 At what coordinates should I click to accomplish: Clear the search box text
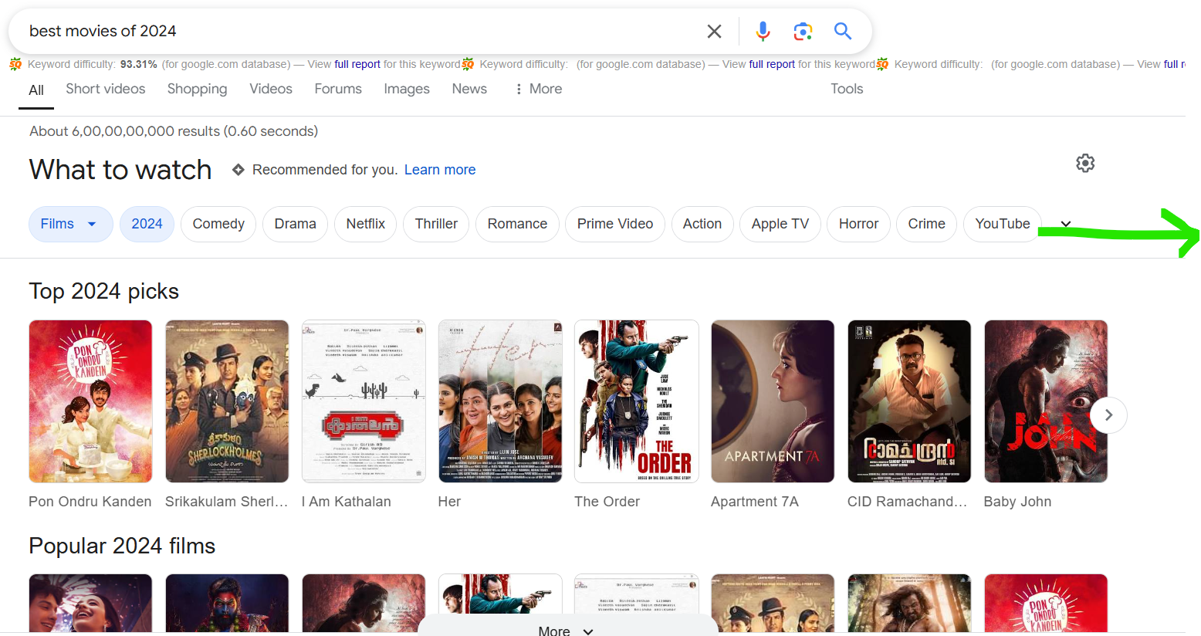(x=714, y=31)
